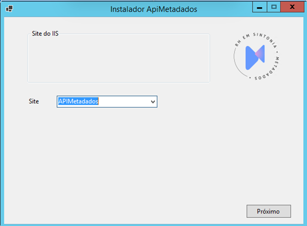This screenshot has width=307, height=226.
Task: Click the 'Instalador ApiMetadados' window title
Action: pyautogui.click(x=153, y=9)
